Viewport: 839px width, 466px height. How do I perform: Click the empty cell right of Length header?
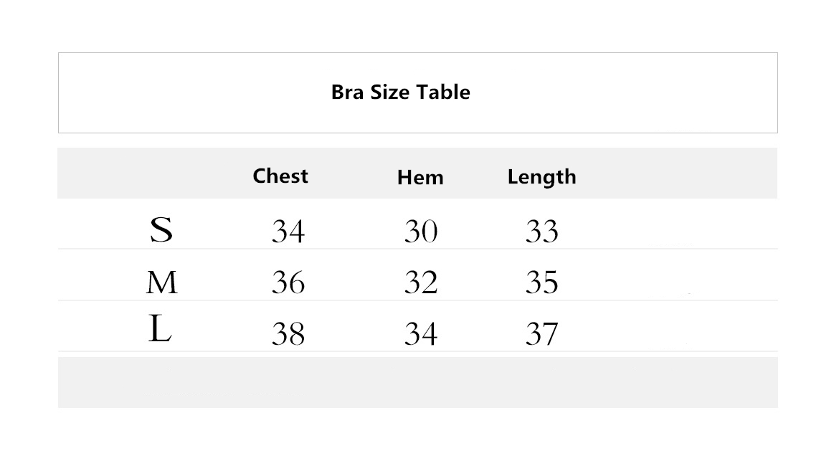[681, 173]
